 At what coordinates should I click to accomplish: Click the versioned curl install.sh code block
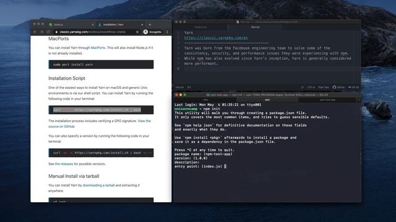(x=101, y=153)
